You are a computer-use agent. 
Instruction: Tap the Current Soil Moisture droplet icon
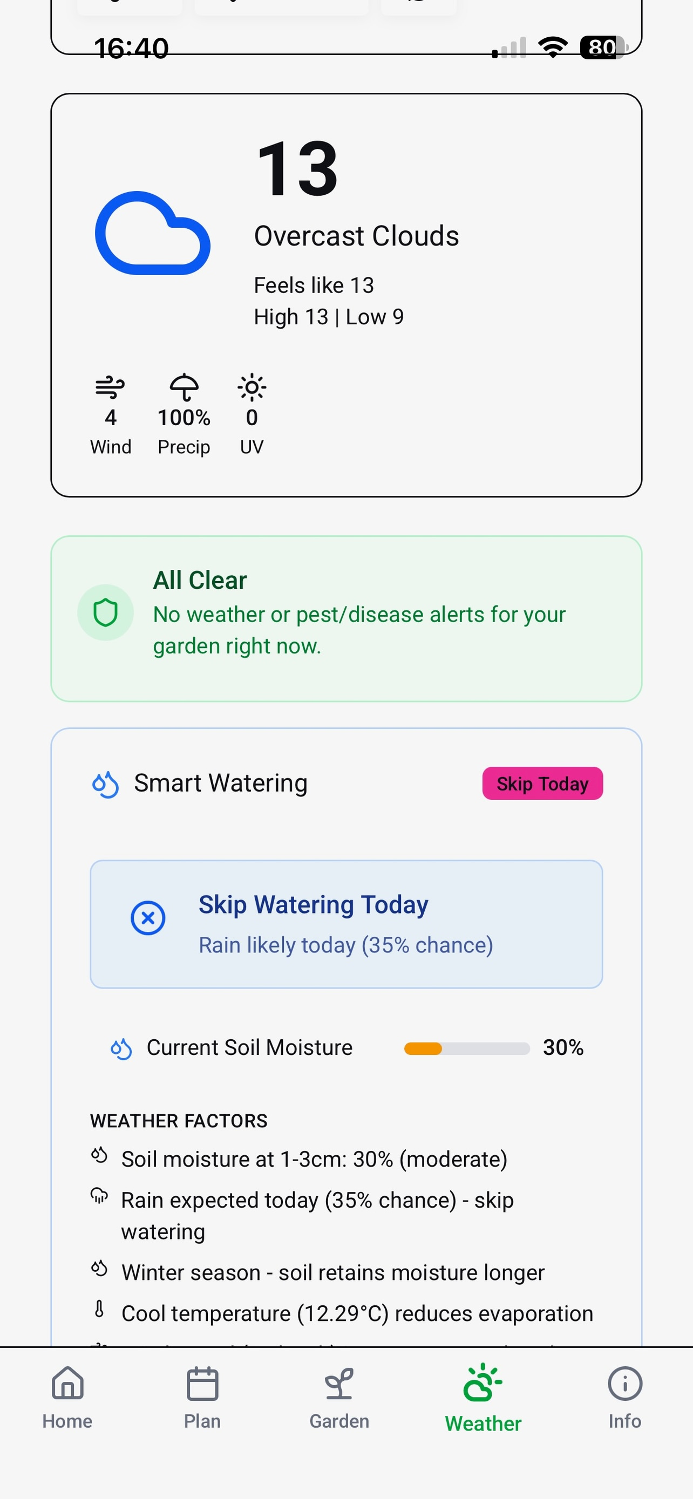coord(121,1049)
